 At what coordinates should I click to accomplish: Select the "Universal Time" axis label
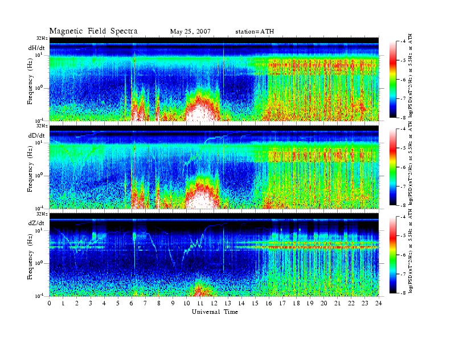pos(215,312)
